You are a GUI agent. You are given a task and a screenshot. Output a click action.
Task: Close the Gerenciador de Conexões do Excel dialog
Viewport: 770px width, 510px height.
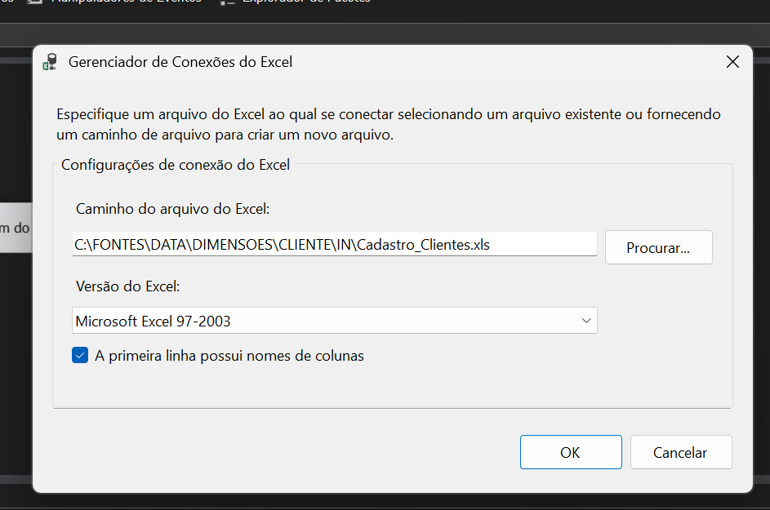click(732, 62)
